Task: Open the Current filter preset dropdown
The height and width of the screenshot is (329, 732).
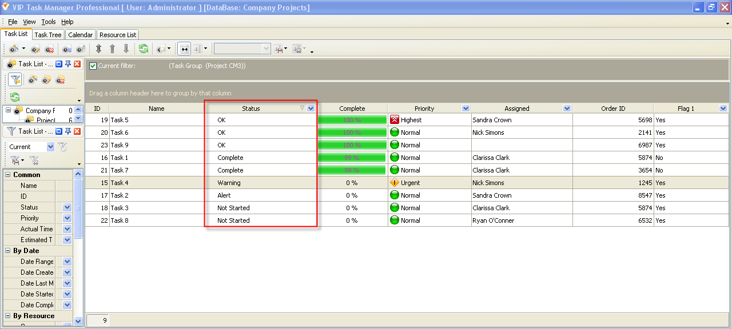Action: [x=50, y=147]
